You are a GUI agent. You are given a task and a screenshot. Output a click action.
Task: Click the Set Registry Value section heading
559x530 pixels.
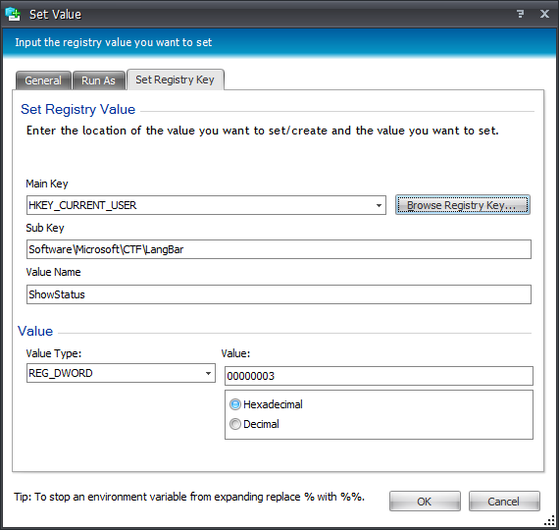tap(78, 109)
